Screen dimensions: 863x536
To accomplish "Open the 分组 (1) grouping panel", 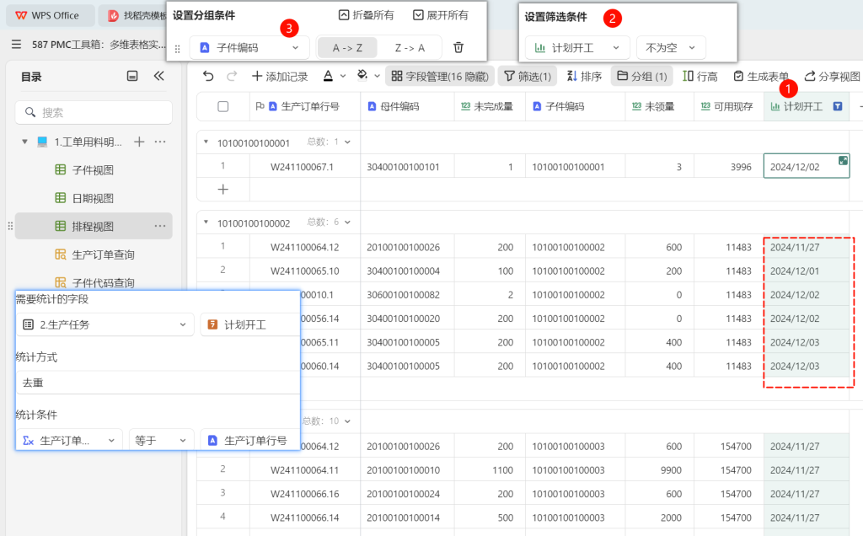I will [641, 77].
